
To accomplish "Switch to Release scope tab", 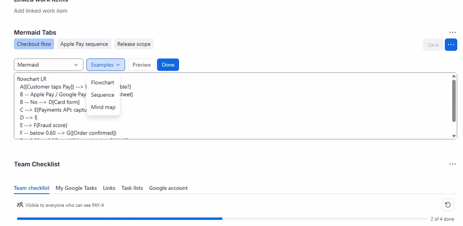I will (134, 44).
